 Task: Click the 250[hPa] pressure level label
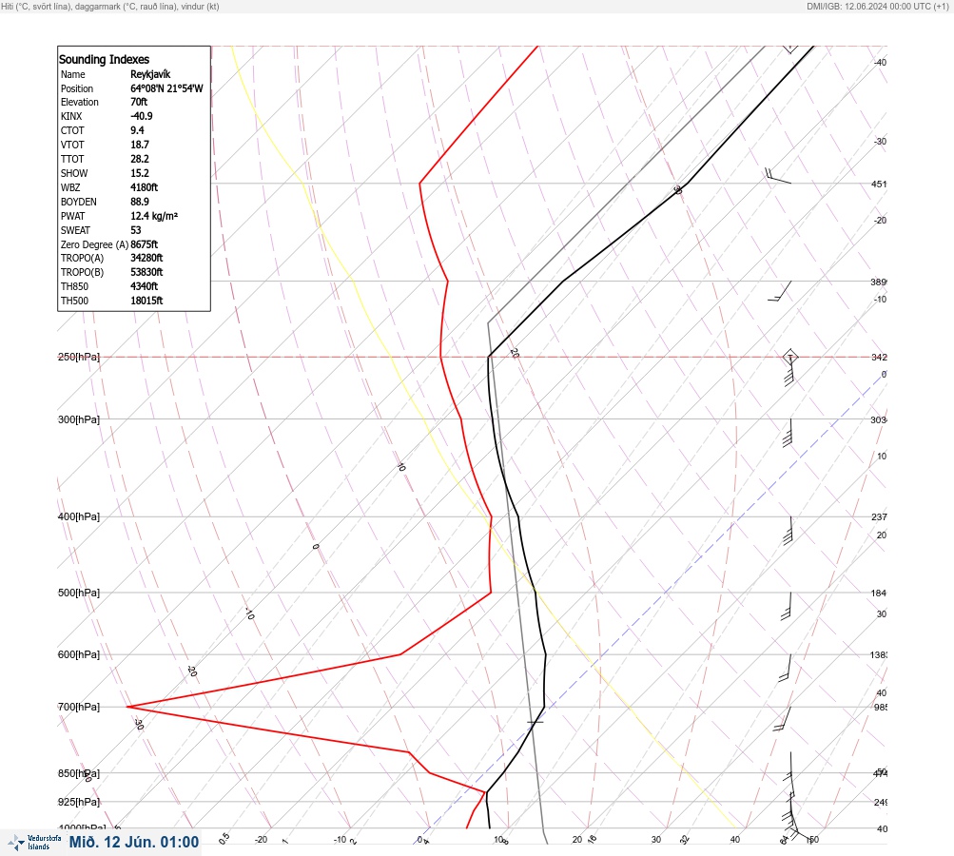[x=79, y=357]
